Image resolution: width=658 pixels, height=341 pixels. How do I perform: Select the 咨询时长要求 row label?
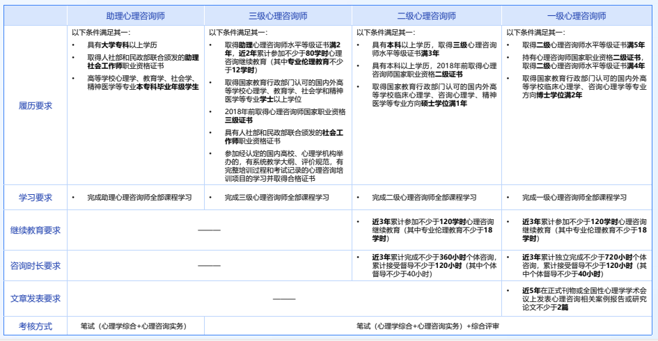35,265
